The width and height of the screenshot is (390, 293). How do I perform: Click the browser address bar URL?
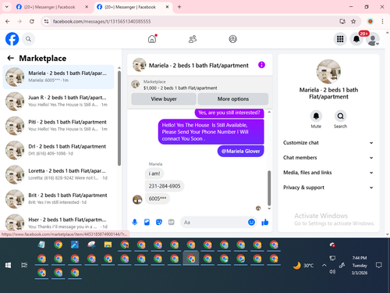(x=101, y=21)
